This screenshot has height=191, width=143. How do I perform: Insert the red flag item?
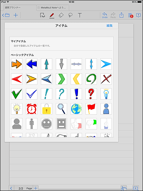(x=91, y=109)
